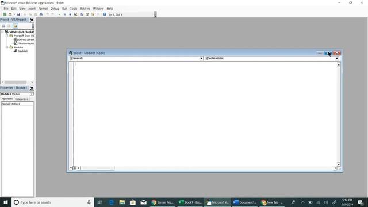
Task: Open the Insert object dropdown arrow
Action: (14, 14)
